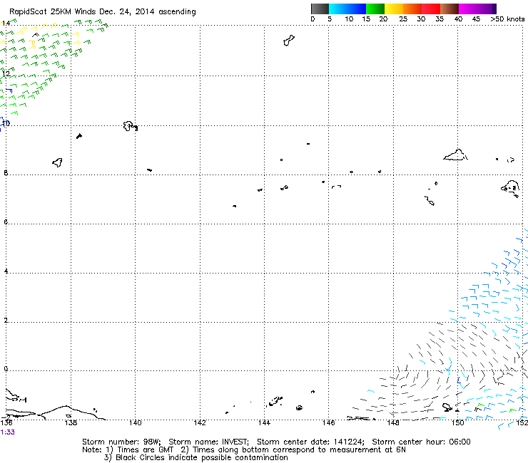528x463 pixels.
Task: Click the 'Storm name: INVEST;' text
Action: click(x=209, y=442)
